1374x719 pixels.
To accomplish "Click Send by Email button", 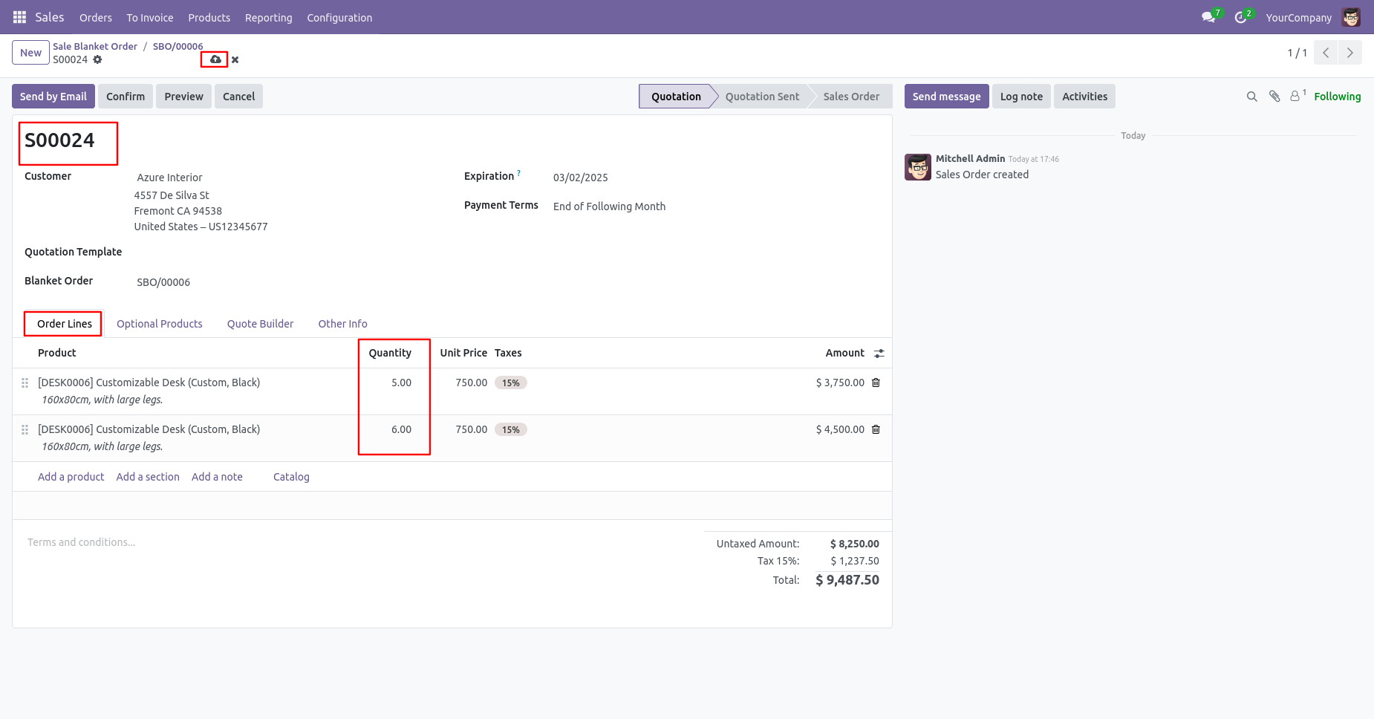I will 53,97.
